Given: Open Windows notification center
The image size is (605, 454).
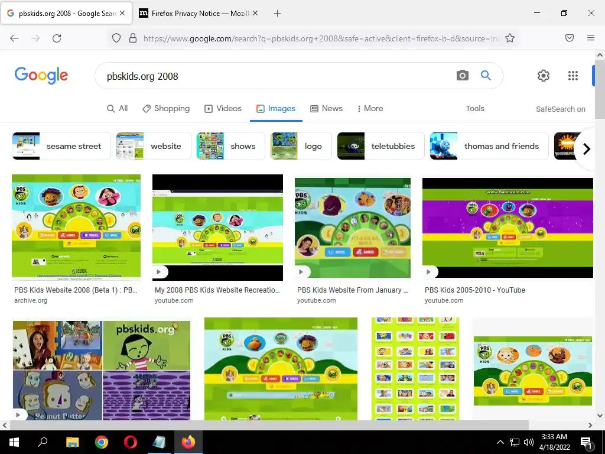Looking at the screenshot, I should point(587,443).
